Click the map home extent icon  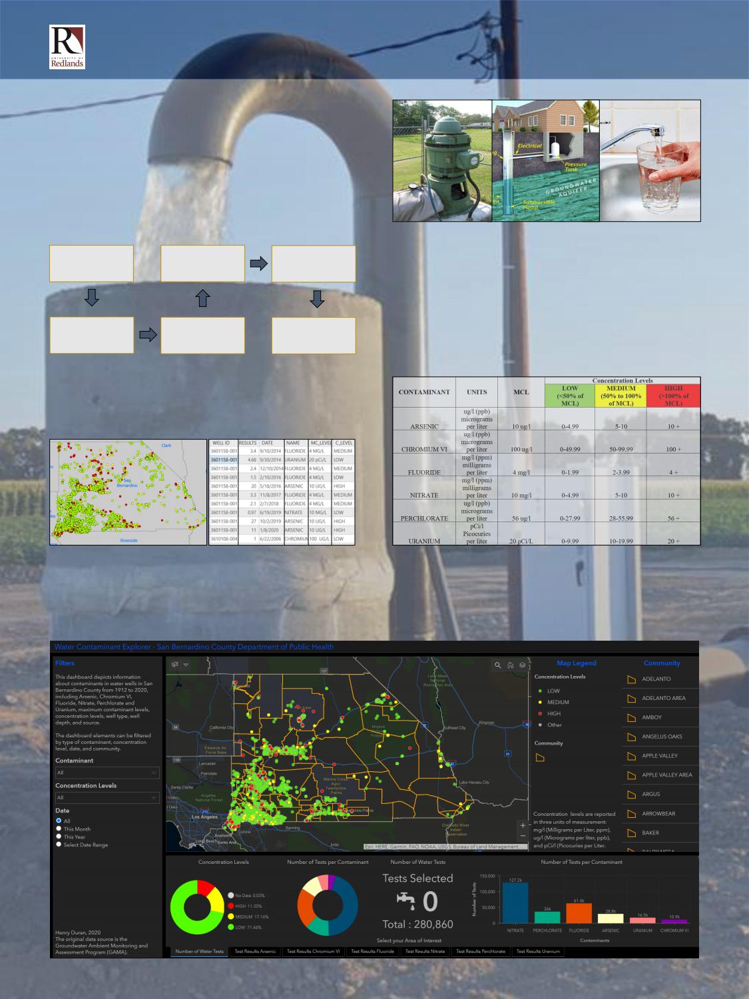pos(510,665)
